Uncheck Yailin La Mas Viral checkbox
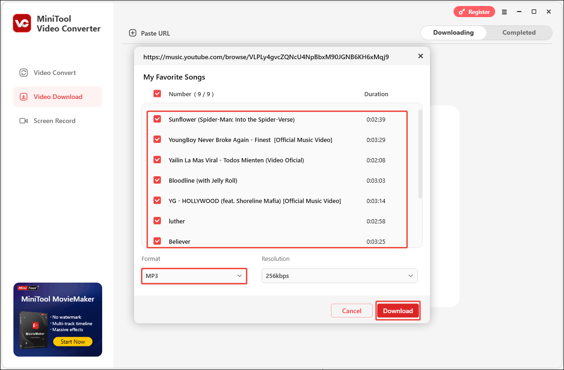The image size is (564, 370). pos(157,160)
